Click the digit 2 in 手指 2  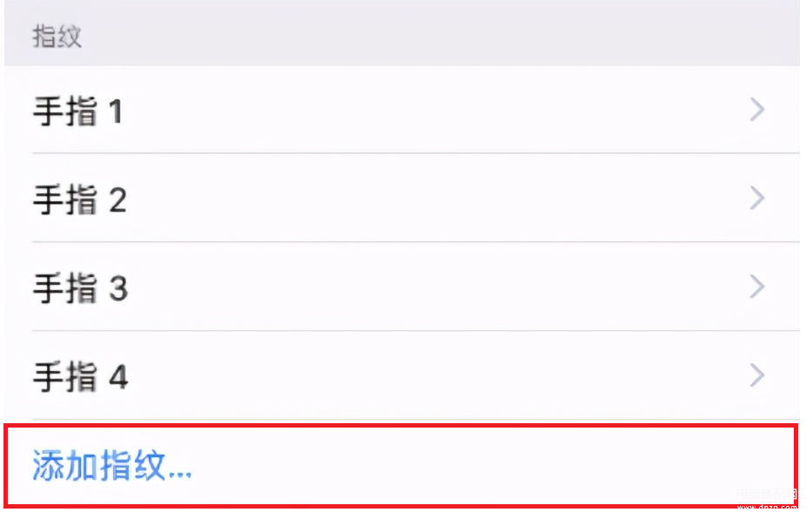(118, 200)
